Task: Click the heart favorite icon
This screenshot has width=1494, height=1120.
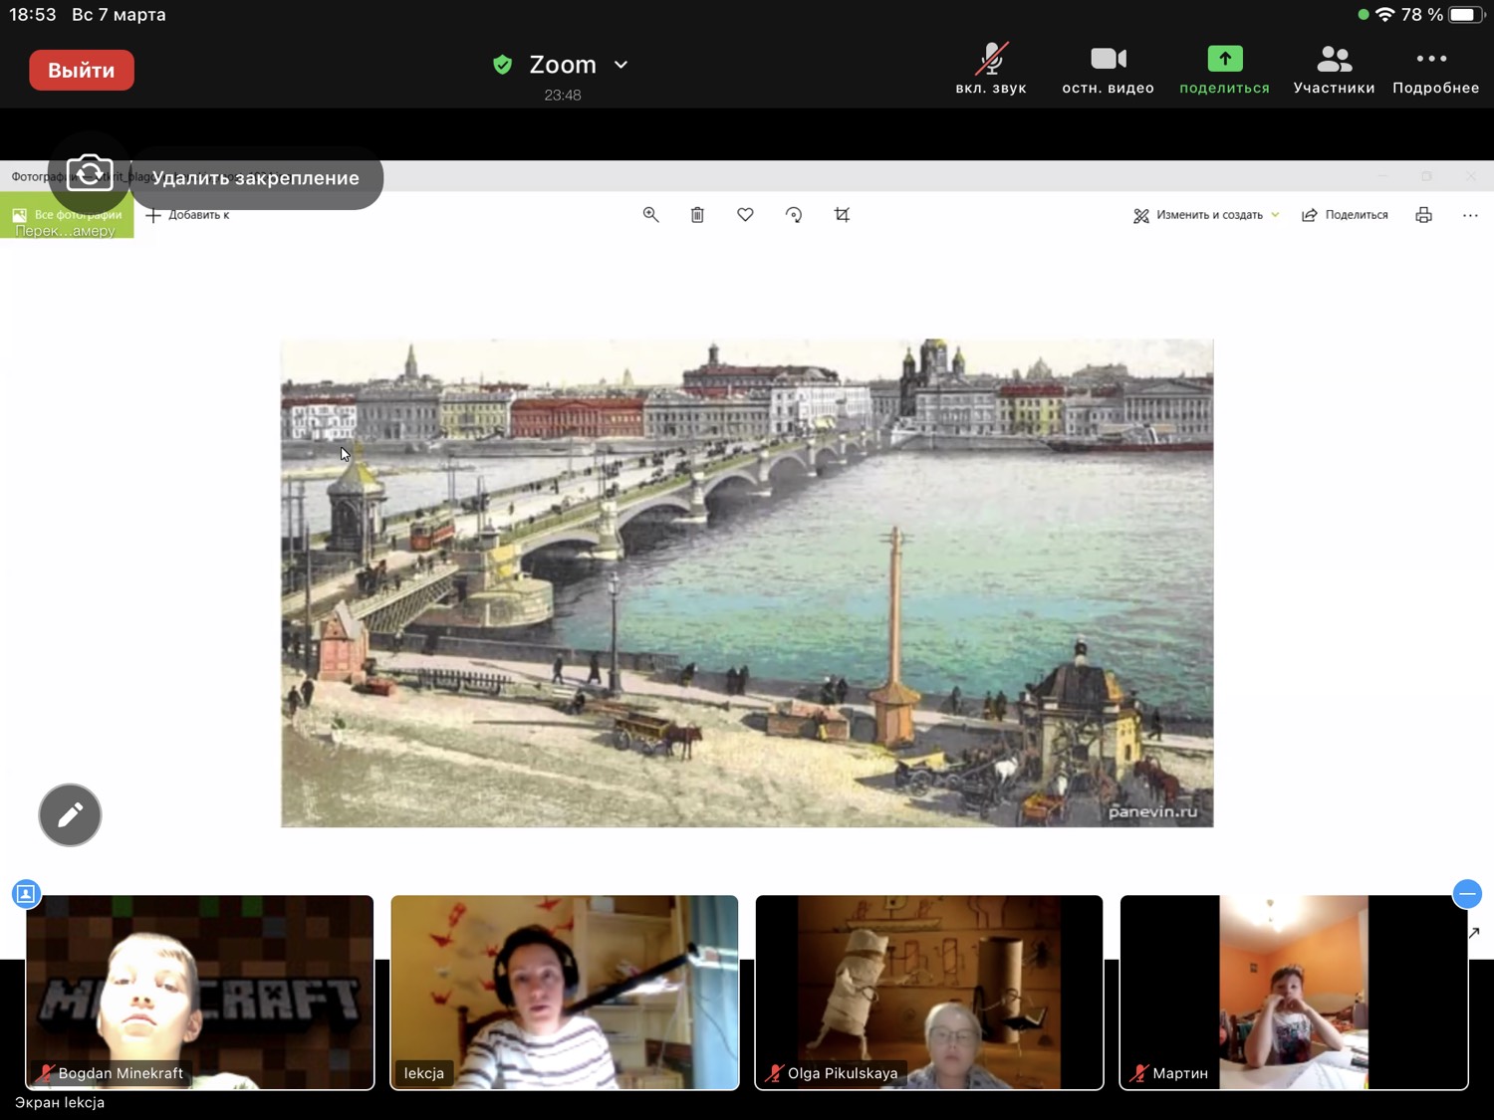Action: tap(745, 215)
